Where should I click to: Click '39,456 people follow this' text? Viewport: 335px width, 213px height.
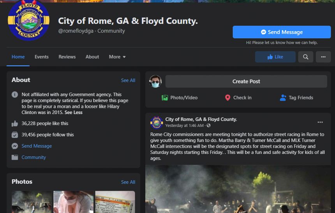click(48, 135)
